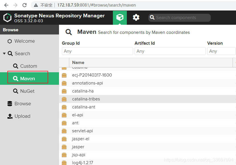Select the catalina-tribes row
Screen dimensions: 236x165
148,99
